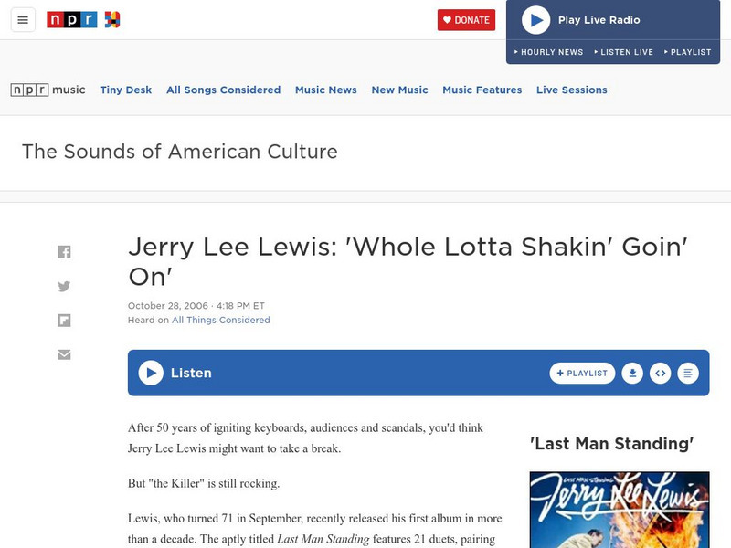Play the Listen audio story
This screenshot has width=731, height=548.
point(152,373)
